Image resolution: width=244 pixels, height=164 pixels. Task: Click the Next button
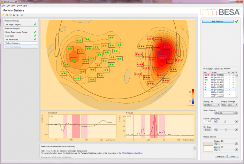point(233,157)
